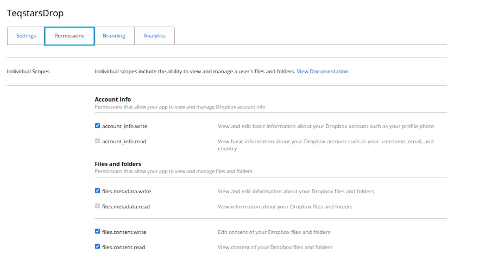Click the TeqstarsDrop app title
Viewport: 479px width, 260px height.
(35, 13)
